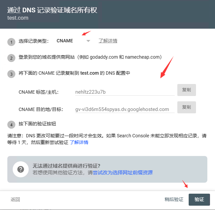The image size is (215, 210).
Task: Click the nehltz223u7b host input field
Action: [x=125, y=92]
